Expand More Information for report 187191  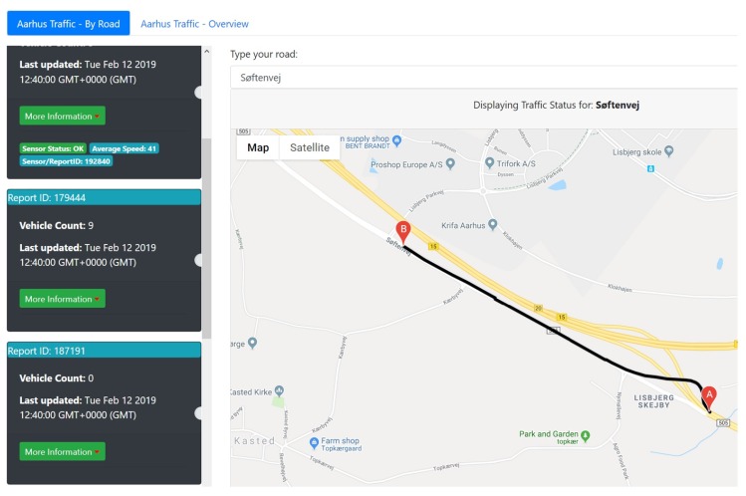pyautogui.click(x=62, y=451)
